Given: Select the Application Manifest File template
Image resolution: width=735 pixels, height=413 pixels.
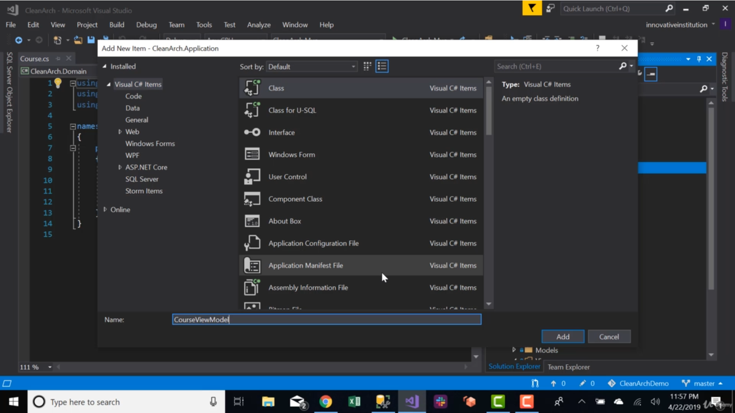Looking at the screenshot, I should point(361,266).
